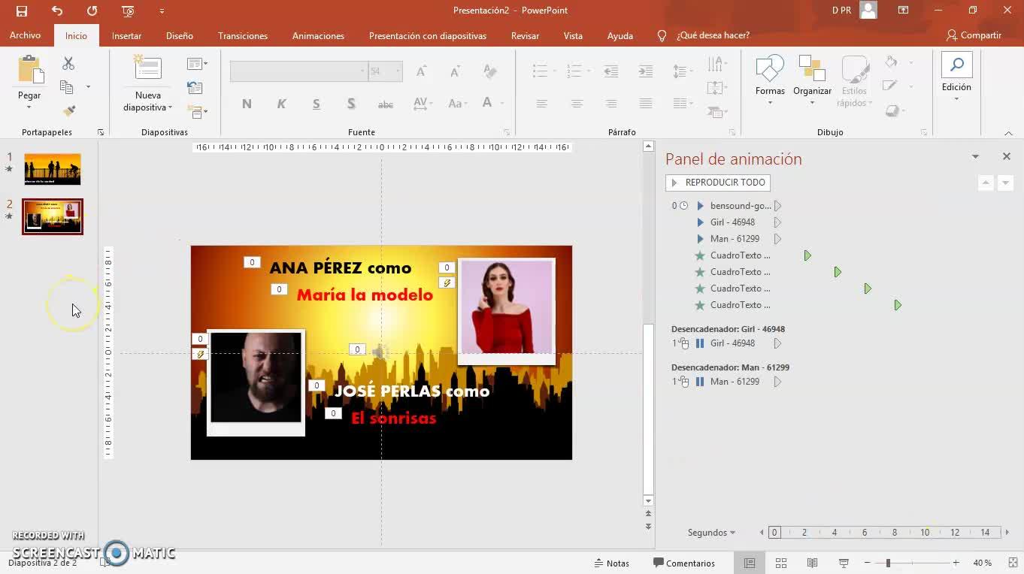This screenshot has width=1024, height=574.
Task: Save presentation with the floppy disk icon
Action: pos(21,11)
